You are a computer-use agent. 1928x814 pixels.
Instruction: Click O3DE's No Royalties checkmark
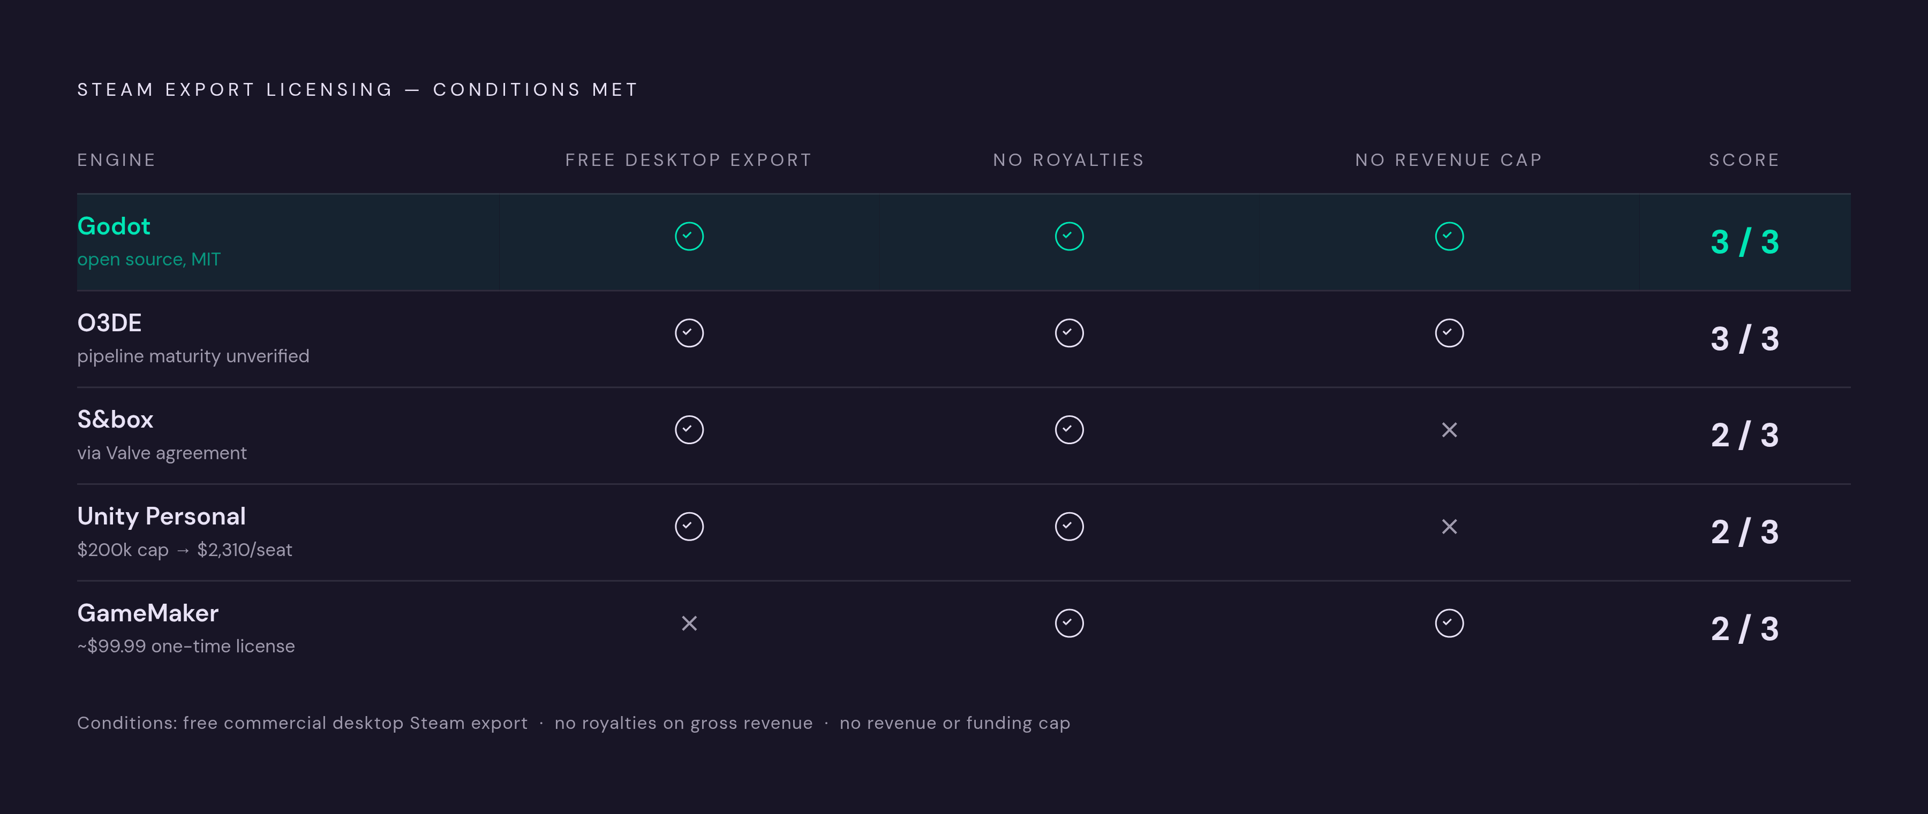1069,333
